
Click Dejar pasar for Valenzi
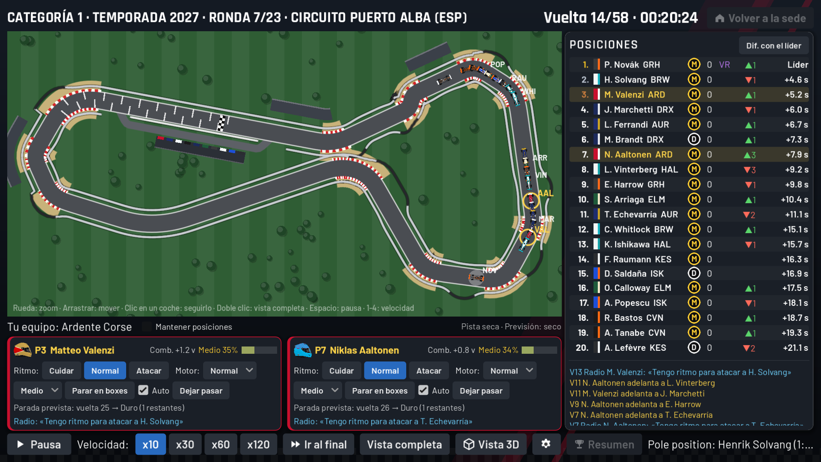[201, 391]
